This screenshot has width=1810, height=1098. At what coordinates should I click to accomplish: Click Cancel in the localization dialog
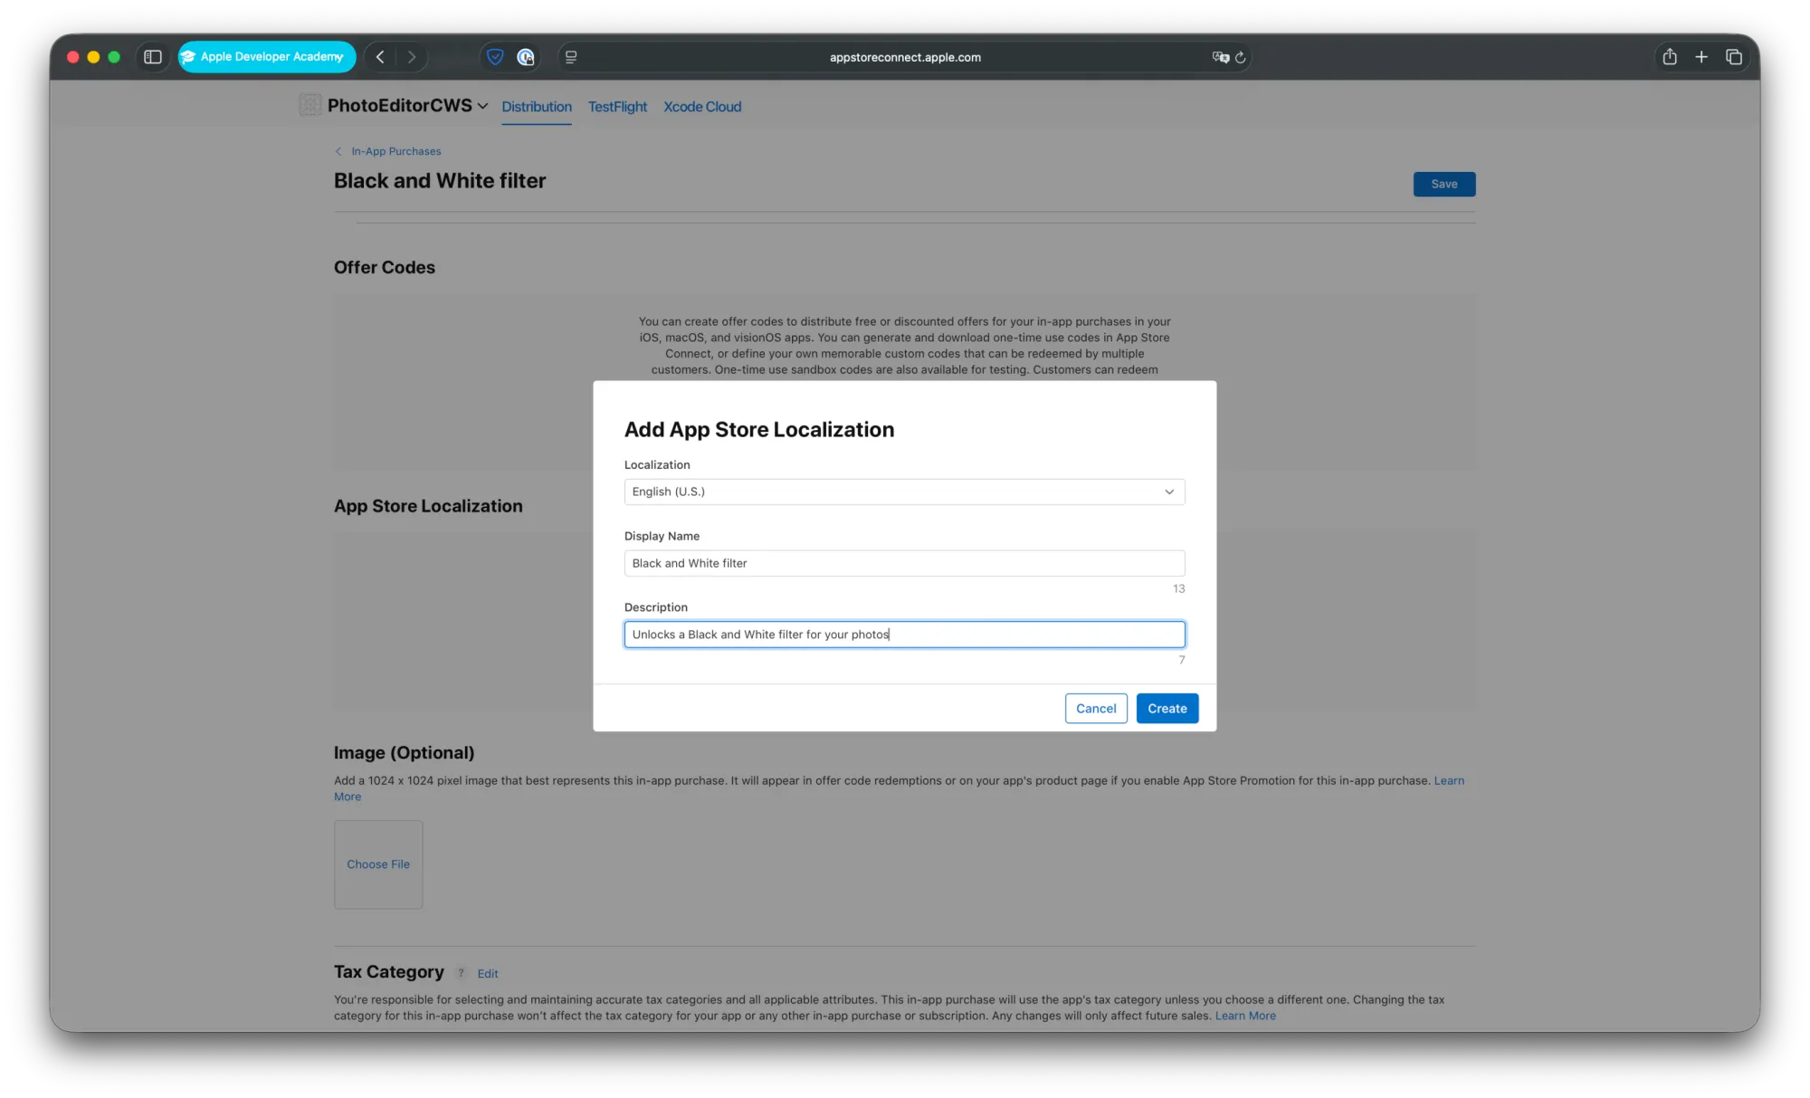(1096, 709)
